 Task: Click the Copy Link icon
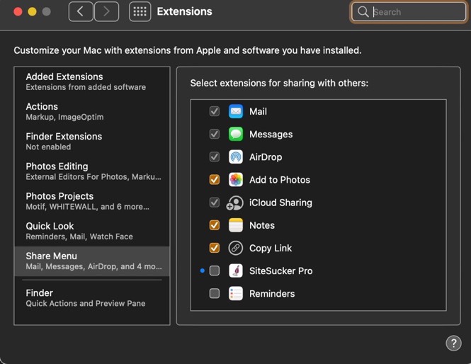(236, 248)
